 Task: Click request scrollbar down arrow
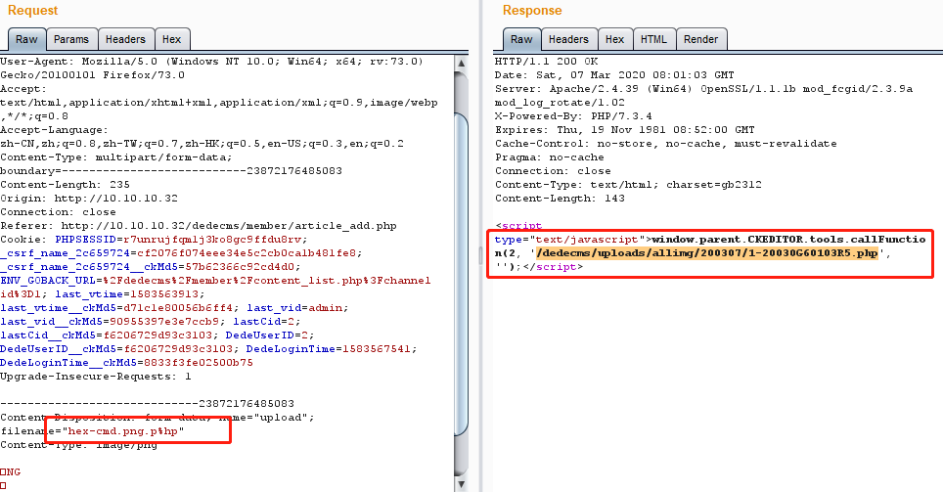point(462,483)
